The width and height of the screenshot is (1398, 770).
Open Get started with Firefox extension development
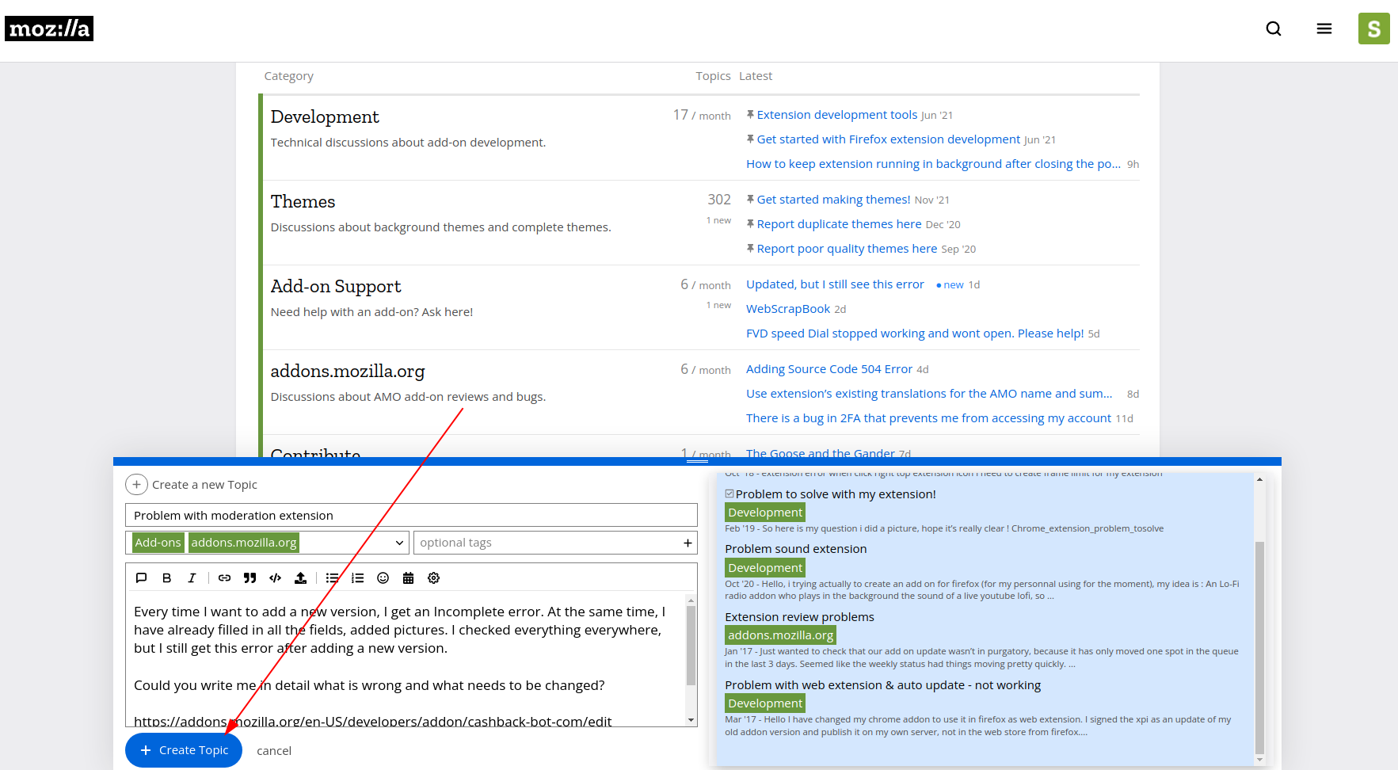[x=889, y=139]
